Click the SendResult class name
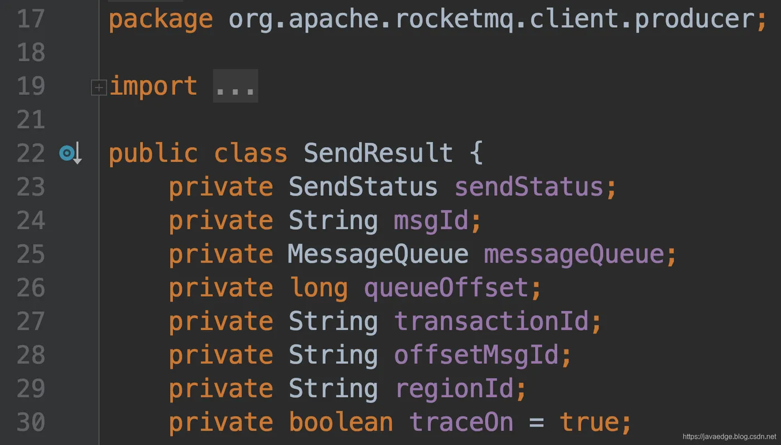This screenshot has width=781, height=445. [x=378, y=153]
